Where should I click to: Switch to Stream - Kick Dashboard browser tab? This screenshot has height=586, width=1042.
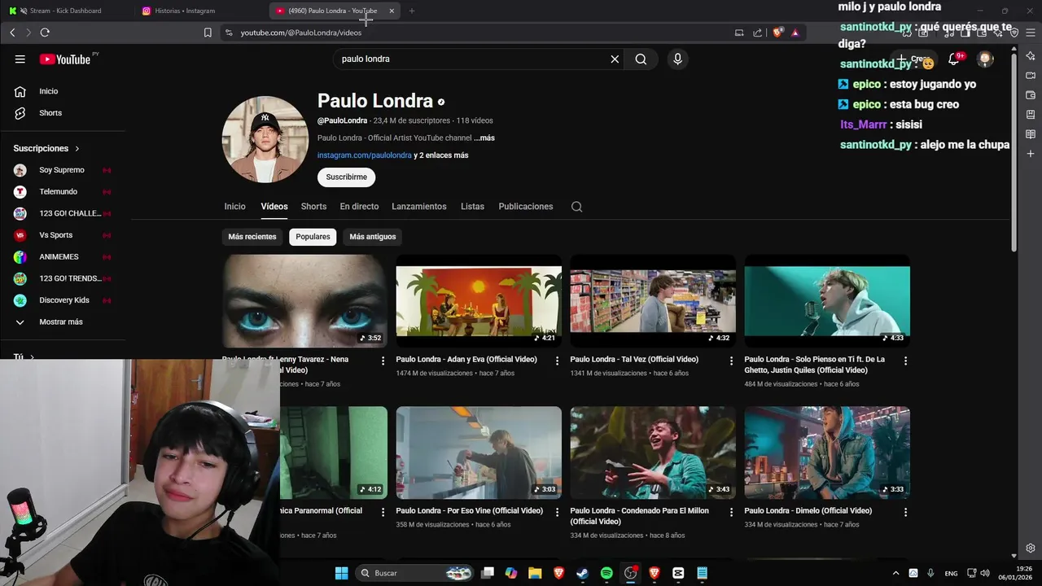coord(66,11)
